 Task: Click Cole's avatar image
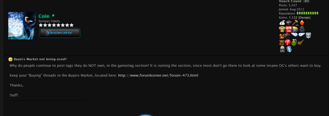[x=22, y=26]
